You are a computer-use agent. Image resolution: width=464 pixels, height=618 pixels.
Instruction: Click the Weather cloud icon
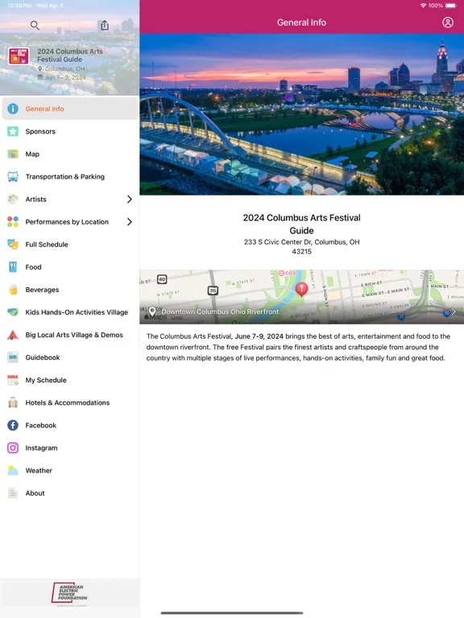(x=13, y=470)
